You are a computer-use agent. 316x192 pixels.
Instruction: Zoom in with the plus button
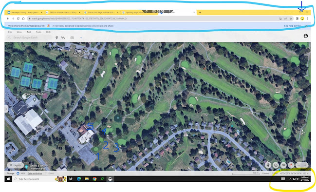(x=305, y=165)
